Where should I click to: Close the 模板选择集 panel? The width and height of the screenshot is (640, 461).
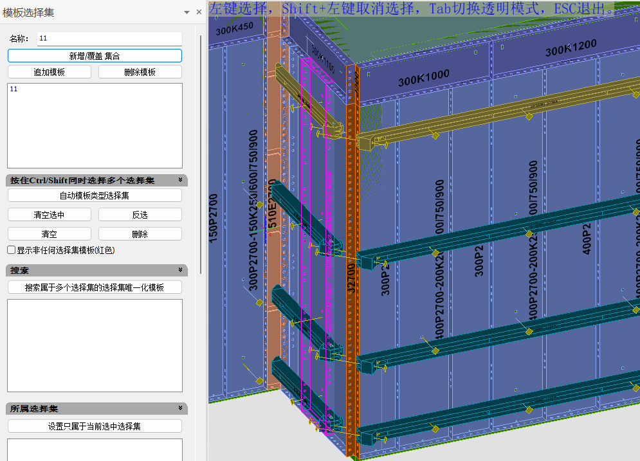(199, 12)
